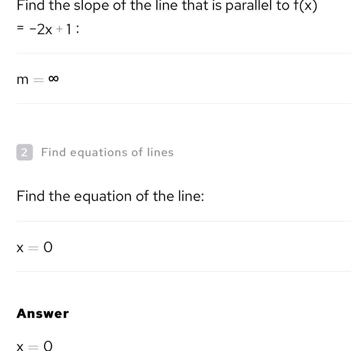
Task: Tap the 'm = ∞' slope expression
Action: coord(37,80)
